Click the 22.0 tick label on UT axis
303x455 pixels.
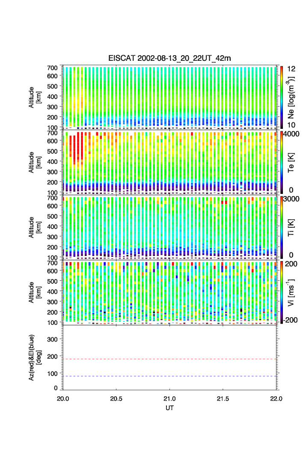pos(276,398)
